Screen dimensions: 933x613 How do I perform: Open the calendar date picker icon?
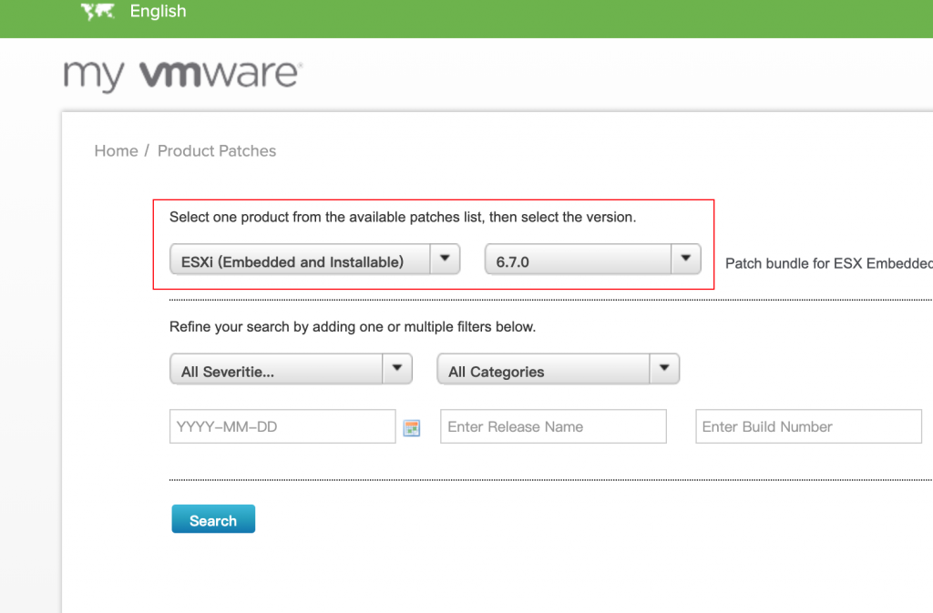(x=412, y=428)
